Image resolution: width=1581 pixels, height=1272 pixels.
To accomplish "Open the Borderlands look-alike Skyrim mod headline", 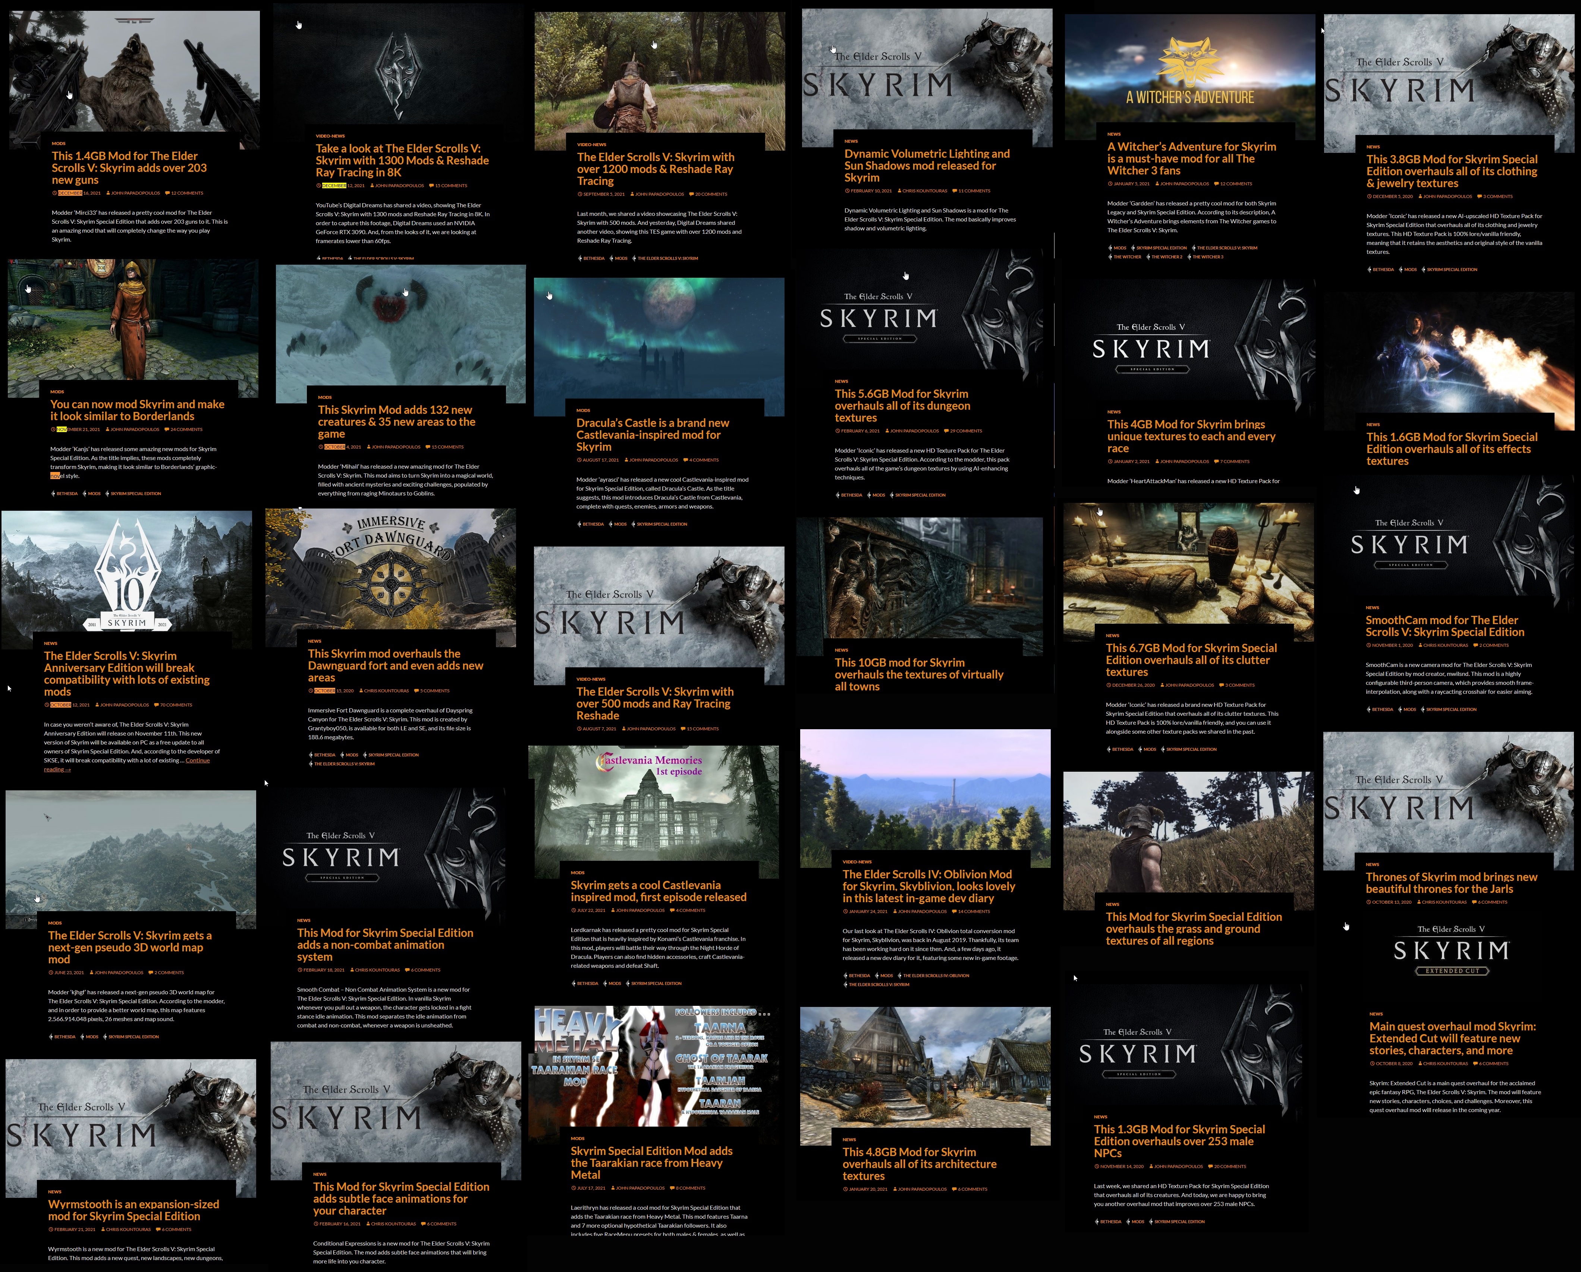I will [136, 410].
